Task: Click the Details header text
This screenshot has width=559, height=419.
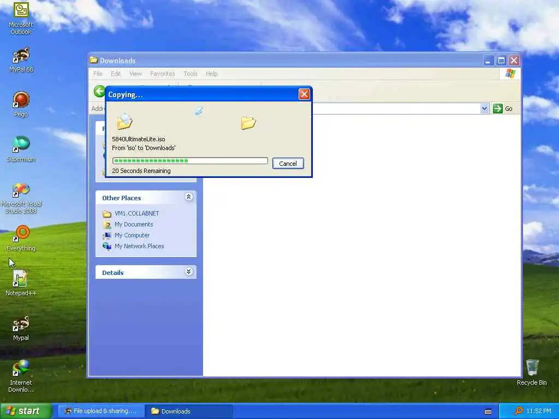Action: [112, 273]
